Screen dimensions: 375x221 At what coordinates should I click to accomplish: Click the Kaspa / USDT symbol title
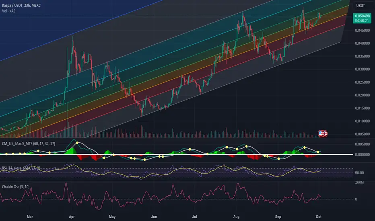tap(21, 5)
